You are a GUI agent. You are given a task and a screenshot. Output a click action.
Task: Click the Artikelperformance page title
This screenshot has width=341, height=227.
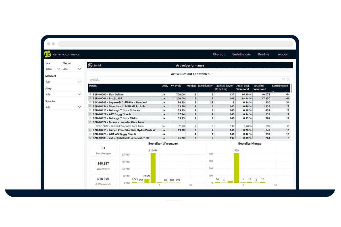[190, 66]
